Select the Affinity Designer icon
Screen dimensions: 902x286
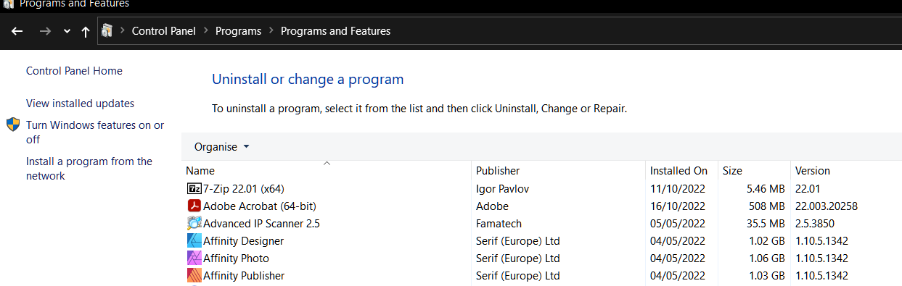pyautogui.click(x=194, y=240)
